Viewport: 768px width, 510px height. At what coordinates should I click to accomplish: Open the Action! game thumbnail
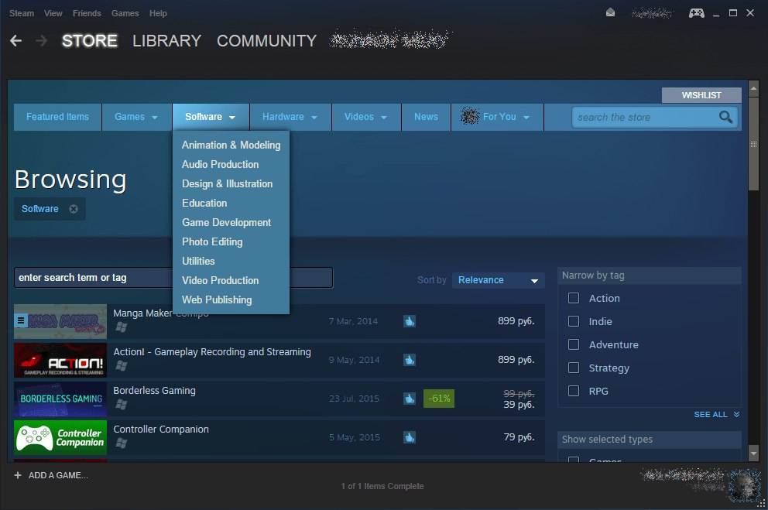point(60,360)
